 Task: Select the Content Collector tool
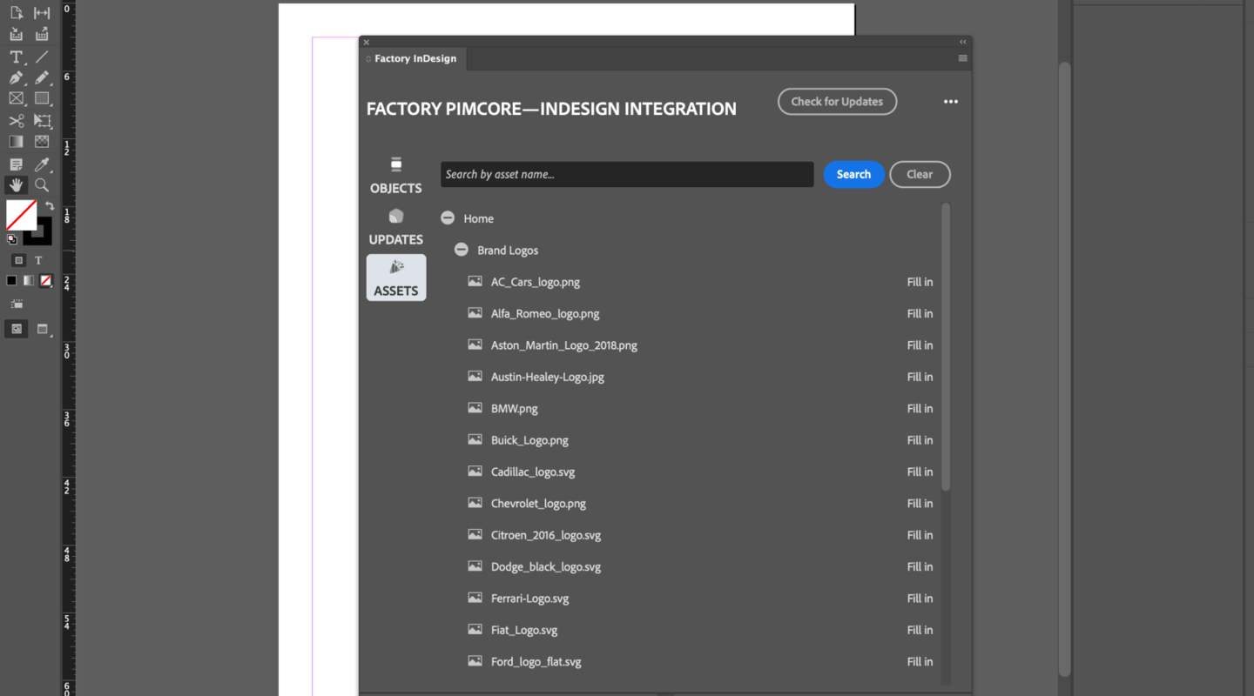pos(16,35)
